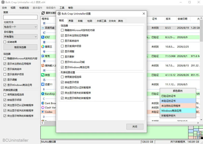203x144 pixels.
Task: Click 未注册的应用程序 pink legend swatch
Action: [x=178, y=106]
